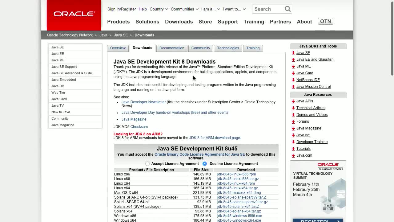Click the red arrow icon beside Java EE and Glassfish
This screenshot has height=222, width=394.
click(x=293, y=60)
